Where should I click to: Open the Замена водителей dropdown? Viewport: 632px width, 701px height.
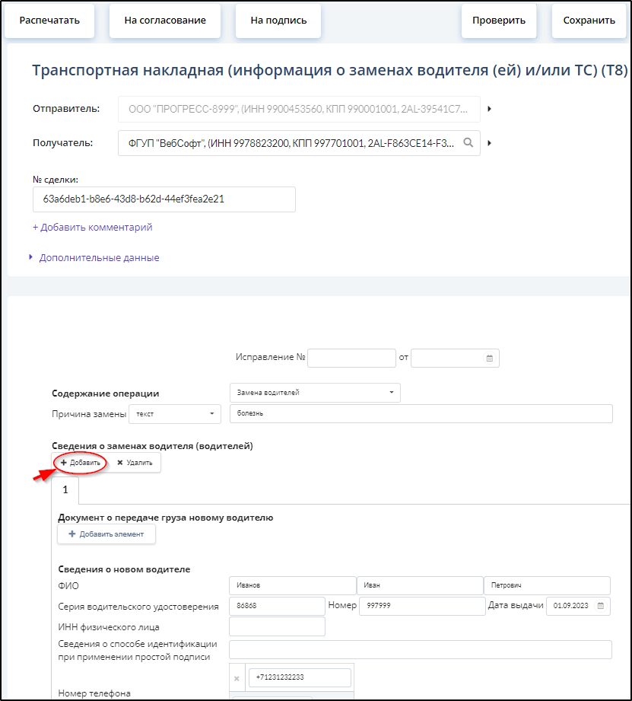[x=315, y=393]
